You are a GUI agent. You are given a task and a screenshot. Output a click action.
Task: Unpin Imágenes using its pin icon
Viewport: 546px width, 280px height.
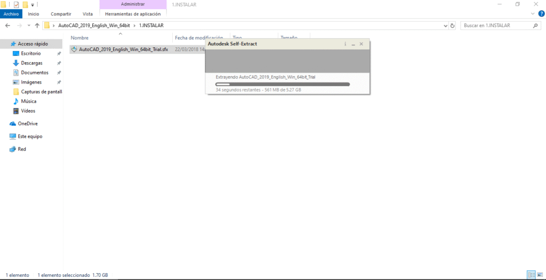(59, 82)
